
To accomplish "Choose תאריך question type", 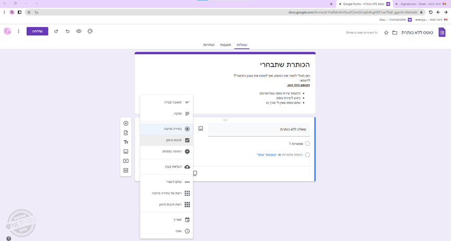I will (166, 220).
